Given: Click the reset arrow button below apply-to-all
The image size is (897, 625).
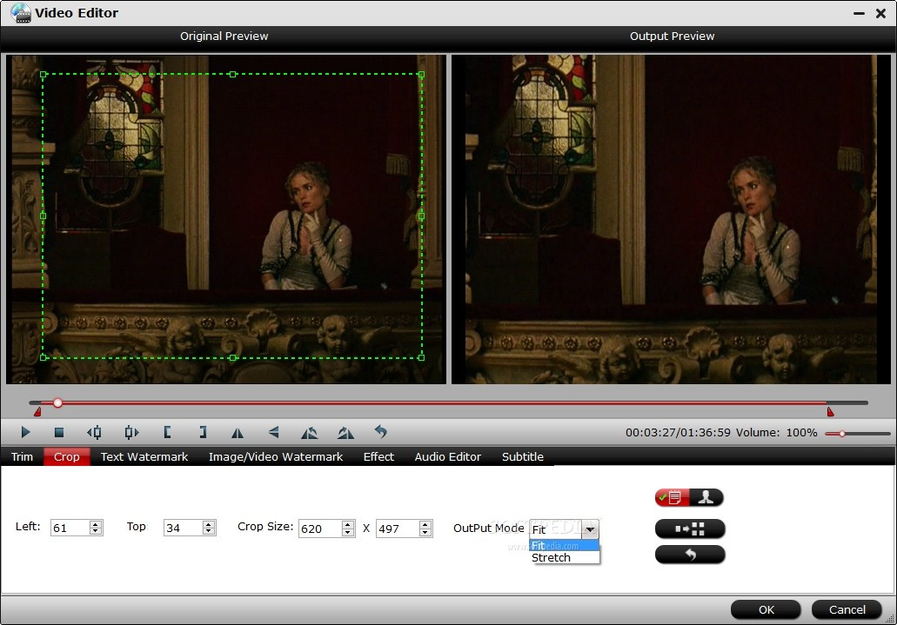Looking at the screenshot, I should (x=690, y=555).
